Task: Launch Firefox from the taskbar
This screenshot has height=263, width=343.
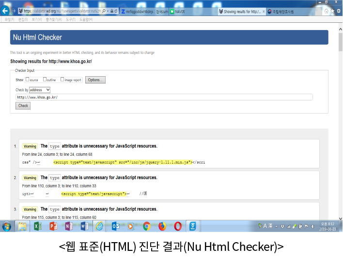Action: pos(162,227)
